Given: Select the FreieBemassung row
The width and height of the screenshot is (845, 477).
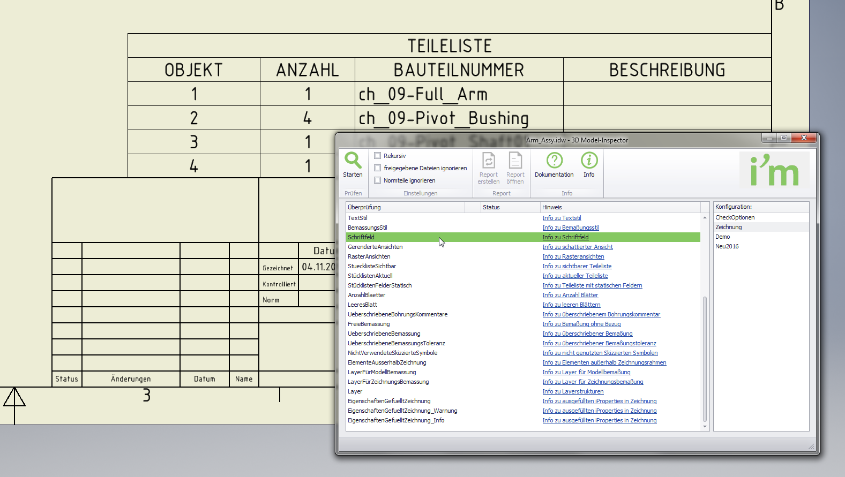Looking at the screenshot, I should click(x=523, y=324).
